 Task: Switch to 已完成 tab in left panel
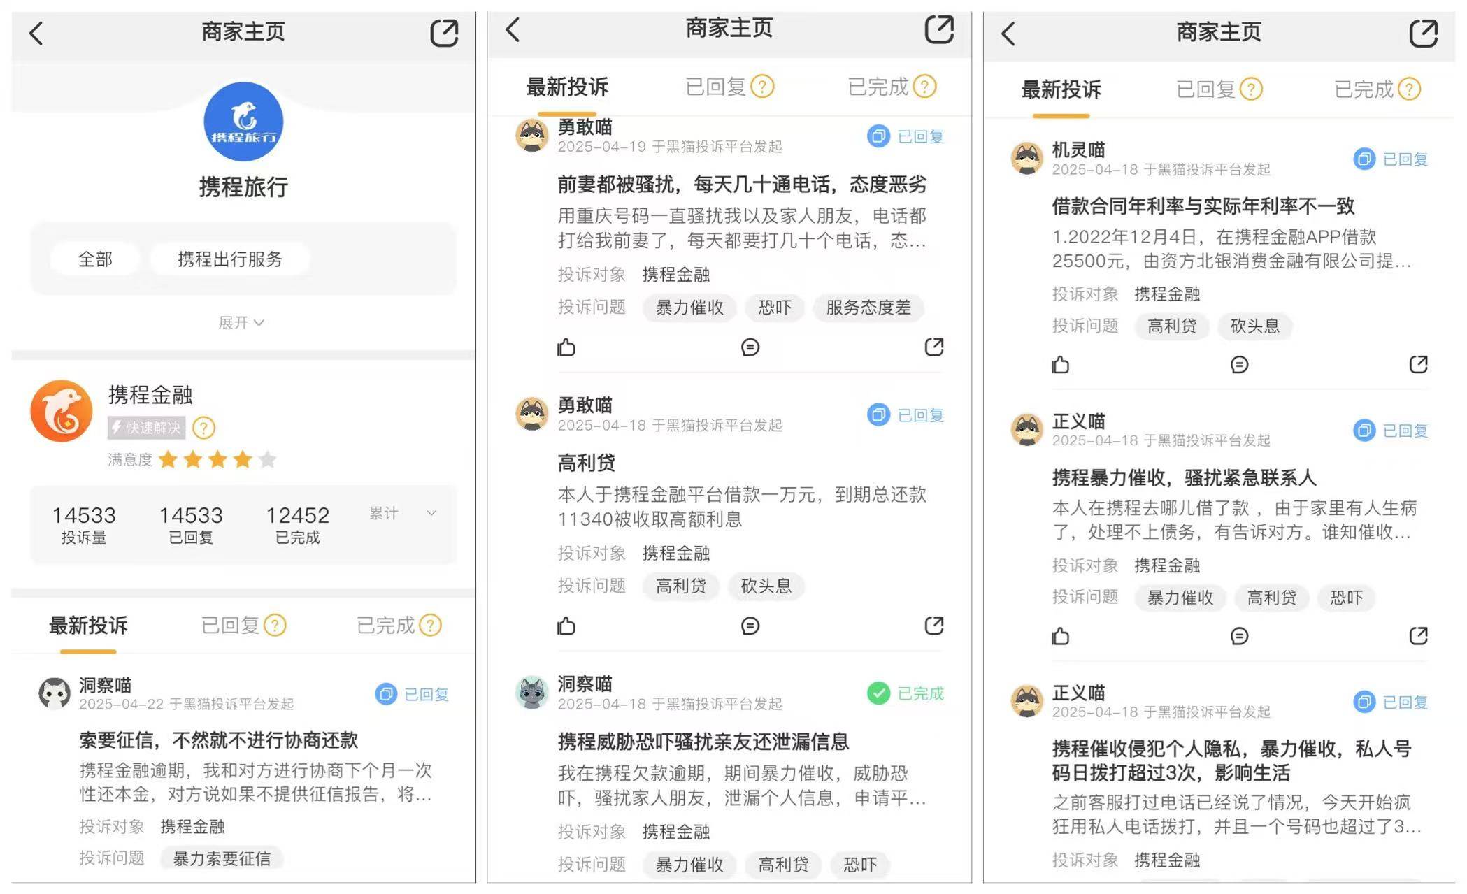385,625
